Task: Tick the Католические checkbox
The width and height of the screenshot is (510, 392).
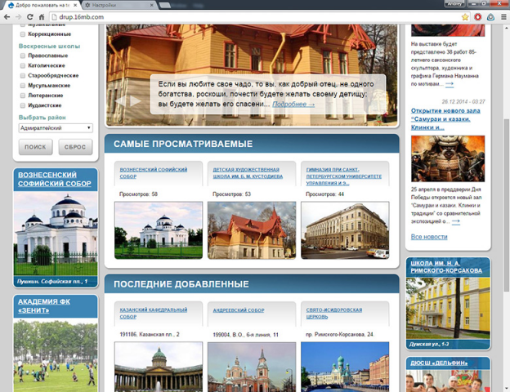Action: (x=23, y=65)
